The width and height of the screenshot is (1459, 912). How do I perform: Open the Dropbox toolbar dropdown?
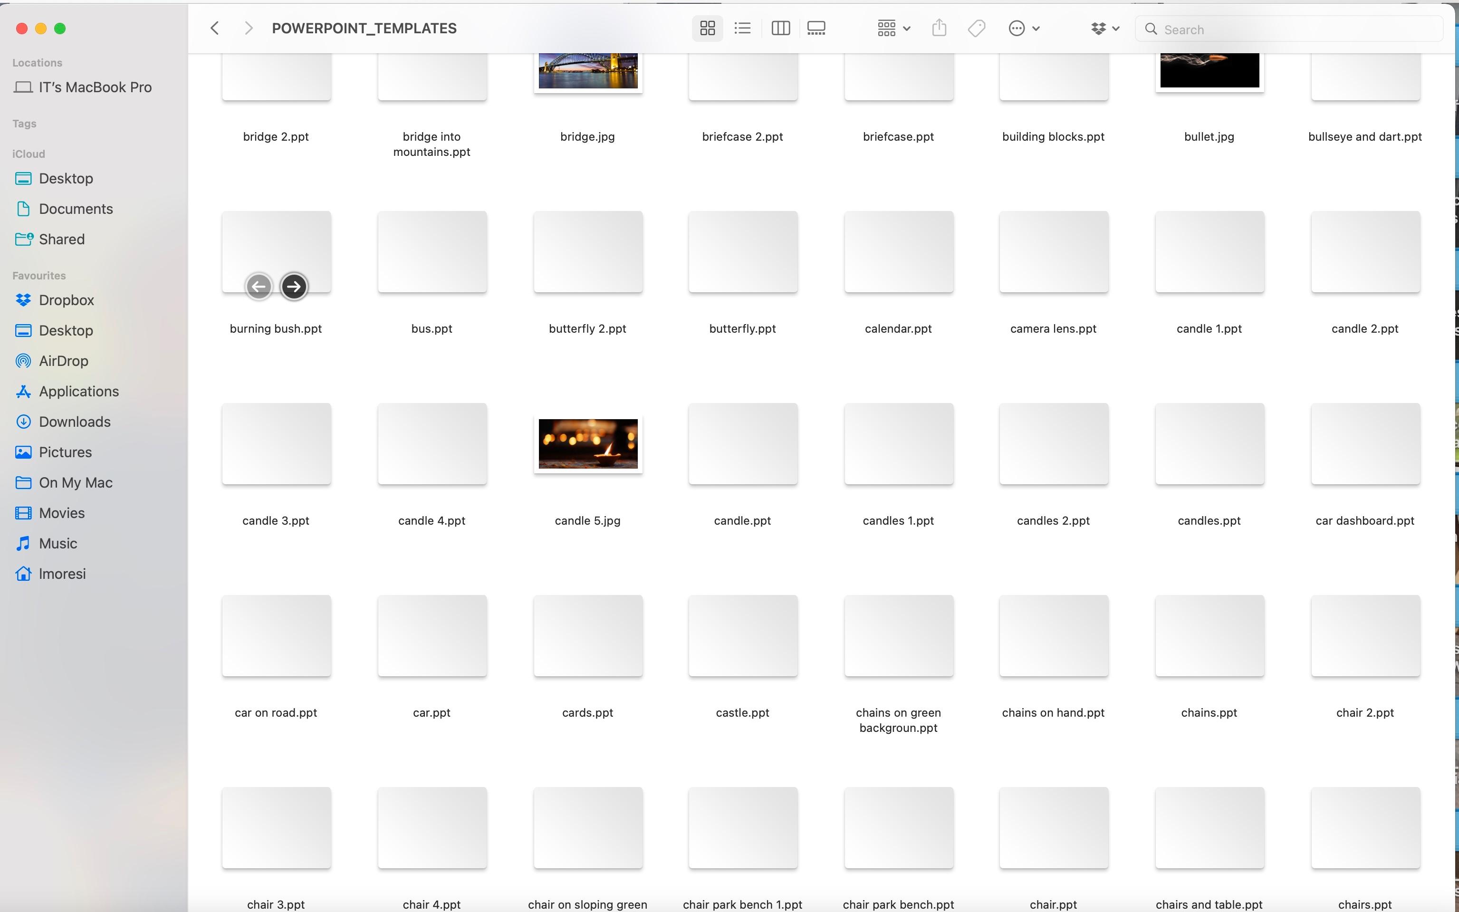click(x=1105, y=29)
